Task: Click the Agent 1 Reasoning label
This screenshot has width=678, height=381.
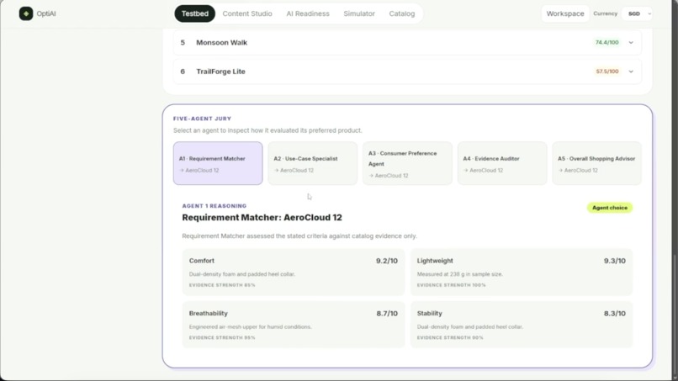Action: coord(214,206)
